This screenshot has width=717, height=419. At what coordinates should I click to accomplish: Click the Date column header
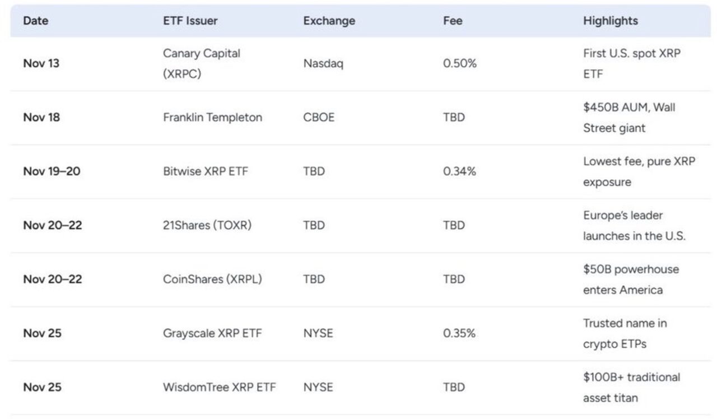(36, 21)
